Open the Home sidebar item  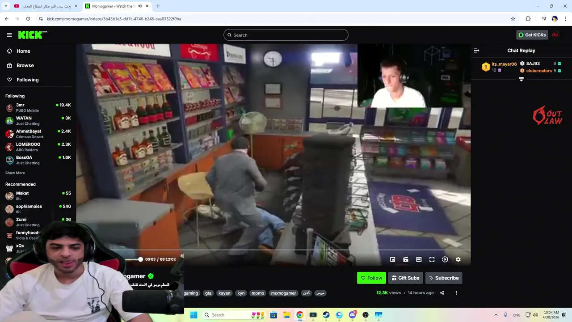(x=19, y=51)
